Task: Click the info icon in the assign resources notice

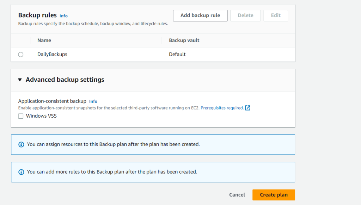Action: (21, 144)
